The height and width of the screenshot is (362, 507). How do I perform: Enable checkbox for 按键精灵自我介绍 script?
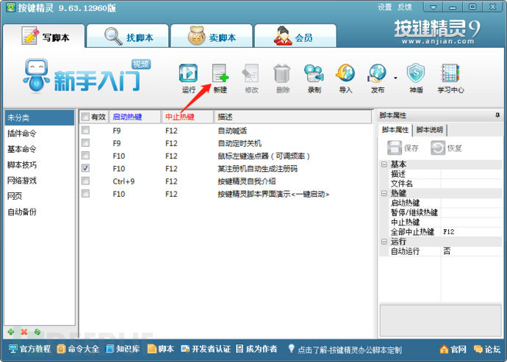(85, 181)
